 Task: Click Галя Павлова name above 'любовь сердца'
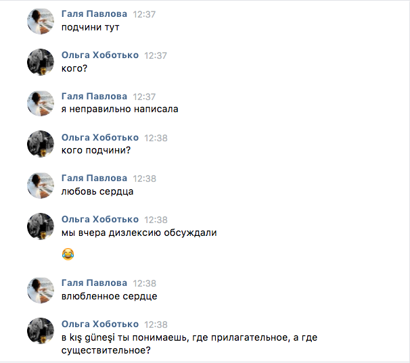click(x=94, y=178)
